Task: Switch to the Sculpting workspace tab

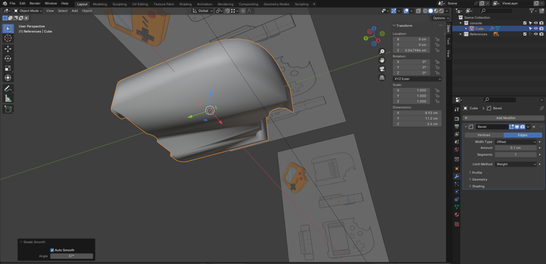Action: coord(119,4)
